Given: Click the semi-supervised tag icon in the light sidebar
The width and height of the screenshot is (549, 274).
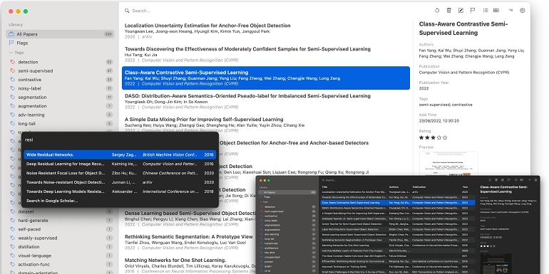Looking at the screenshot, I should point(13,70).
